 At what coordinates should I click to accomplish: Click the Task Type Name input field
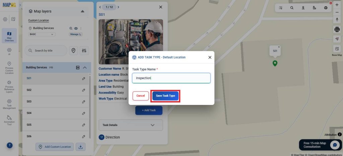(x=171, y=78)
